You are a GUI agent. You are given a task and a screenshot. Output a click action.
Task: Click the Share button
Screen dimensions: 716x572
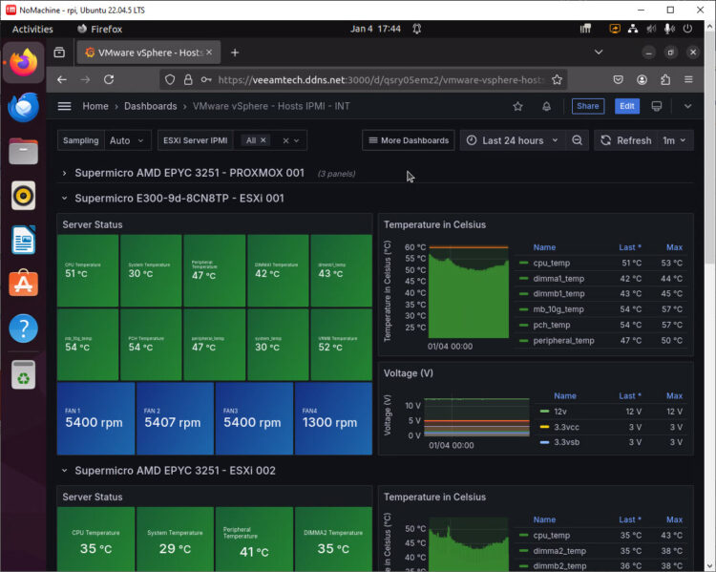pos(587,106)
